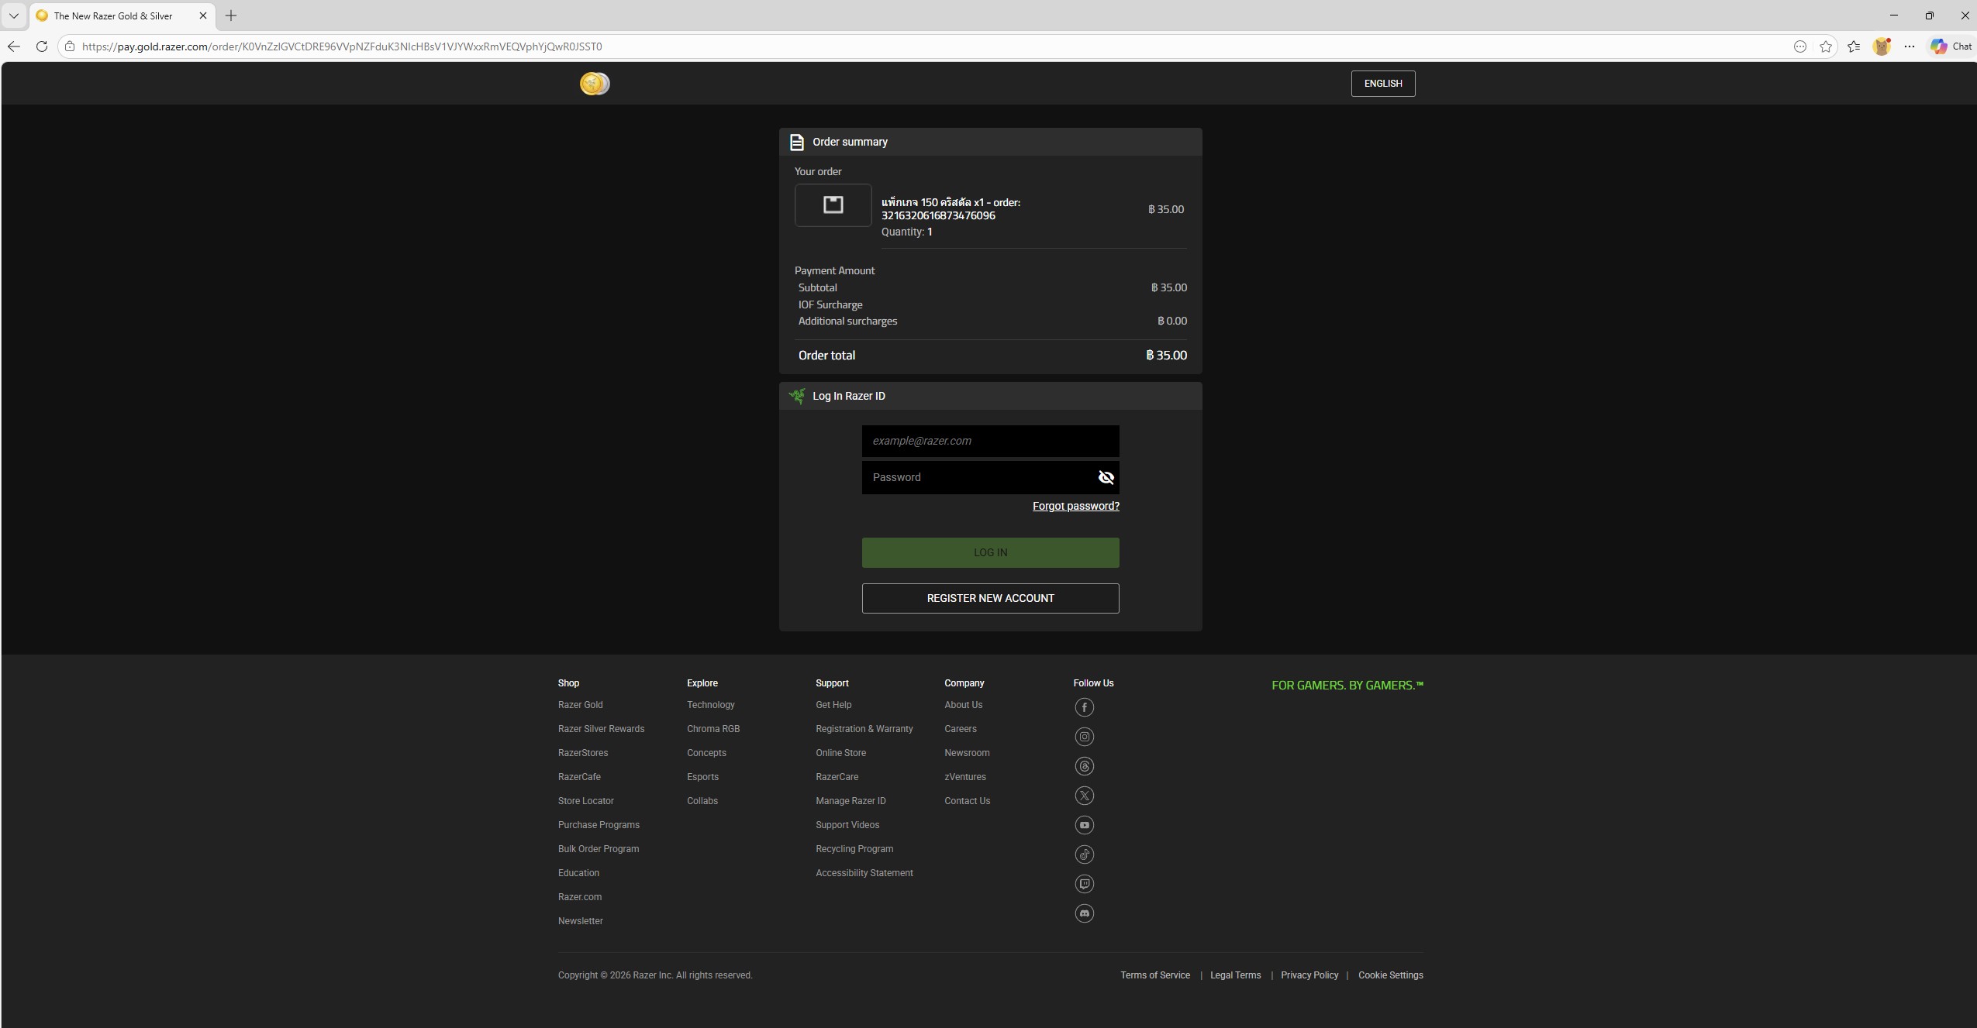Screen dimensions: 1977x1028
Task: Open Store Locator footer link
Action: (585, 801)
